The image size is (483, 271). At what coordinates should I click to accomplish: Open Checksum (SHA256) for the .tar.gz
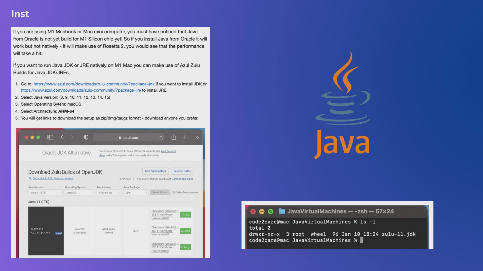164,244
